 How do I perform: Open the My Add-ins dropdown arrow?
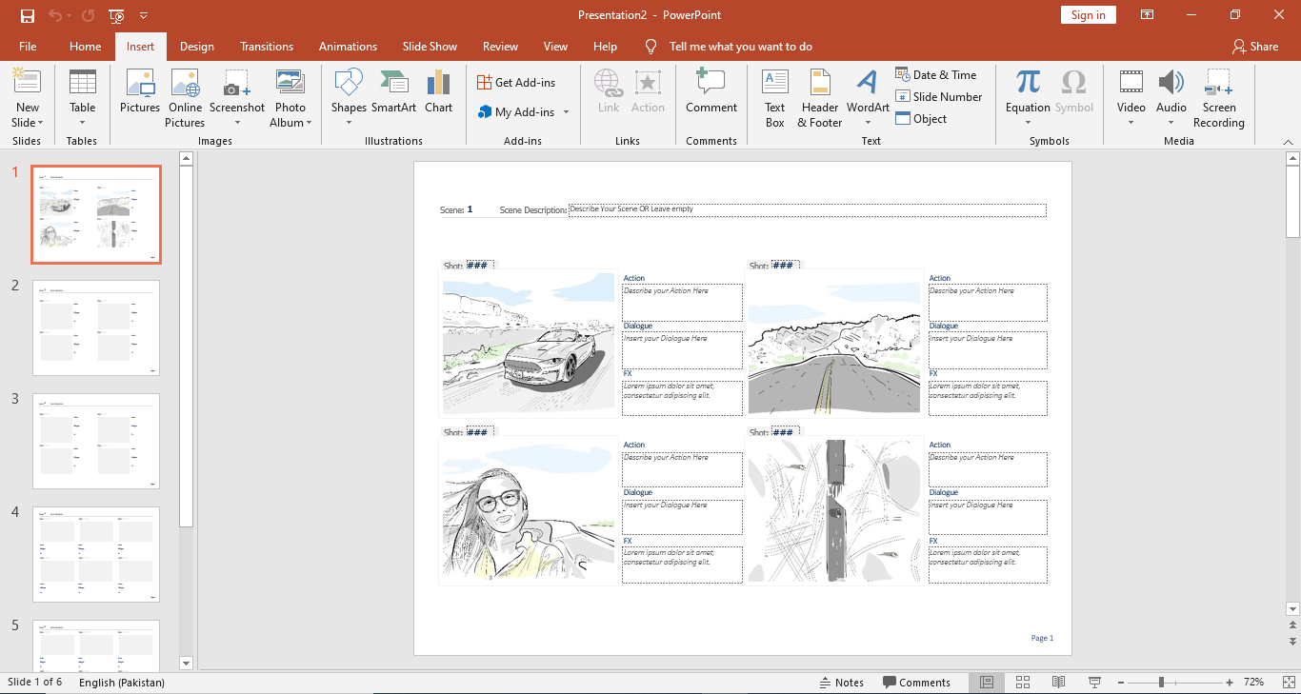[566, 112]
